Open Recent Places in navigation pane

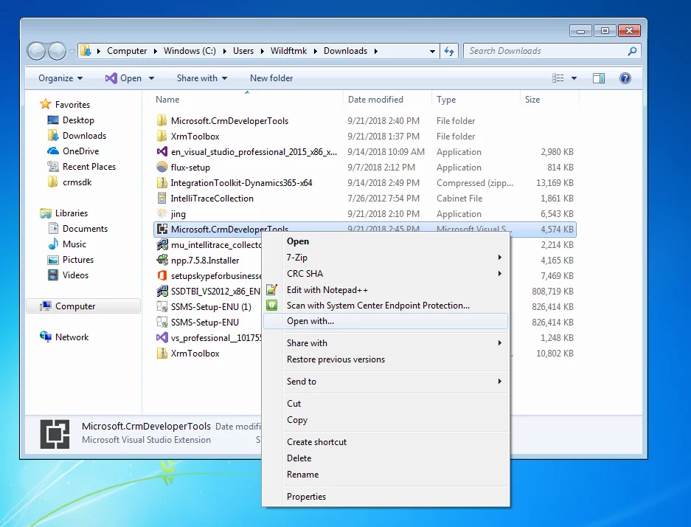tap(89, 167)
